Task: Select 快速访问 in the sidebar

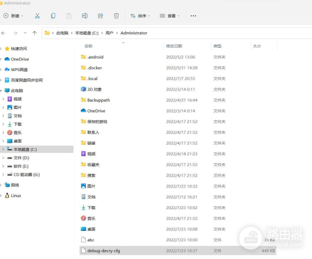Action: [x=19, y=48]
